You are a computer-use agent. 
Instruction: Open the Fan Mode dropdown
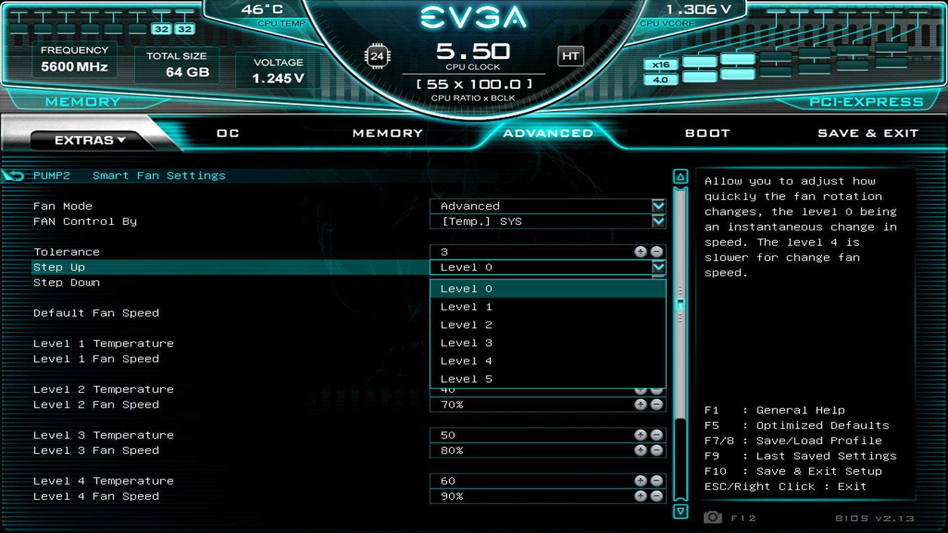[x=658, y=206]
